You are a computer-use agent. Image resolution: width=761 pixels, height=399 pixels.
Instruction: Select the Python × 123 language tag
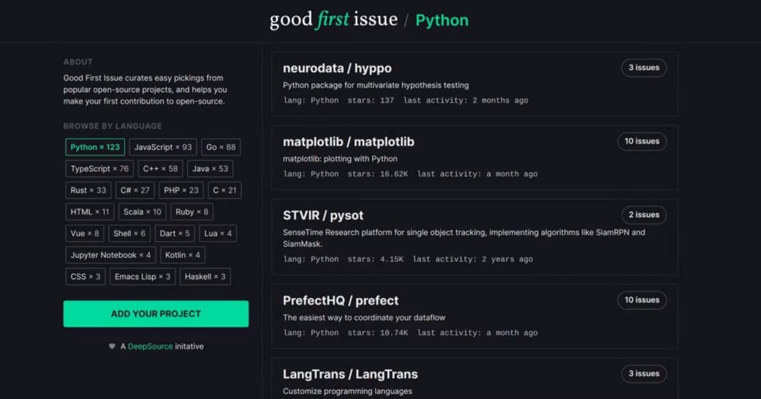pyautogui.click(x=95, y=147)
